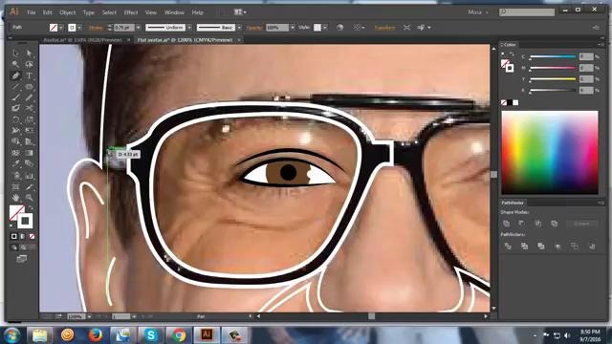This screenshot has height=344, width=612.
Task: Enable Draw Behind mode in toolbox
Action: (x=23, y=247)
